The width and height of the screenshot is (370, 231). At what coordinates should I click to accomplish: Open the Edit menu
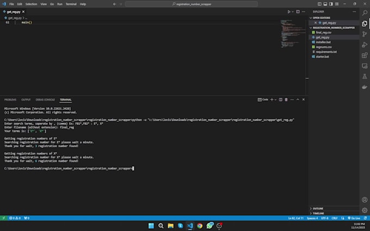click(x=20, y=4)
